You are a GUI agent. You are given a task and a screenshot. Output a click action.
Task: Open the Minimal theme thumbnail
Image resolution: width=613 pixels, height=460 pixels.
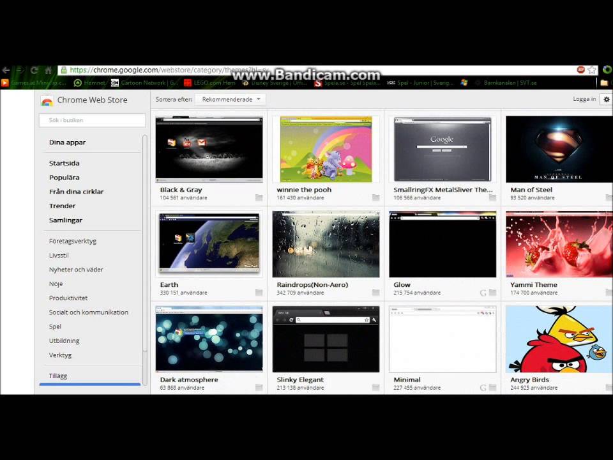click(x=442, y=339)
